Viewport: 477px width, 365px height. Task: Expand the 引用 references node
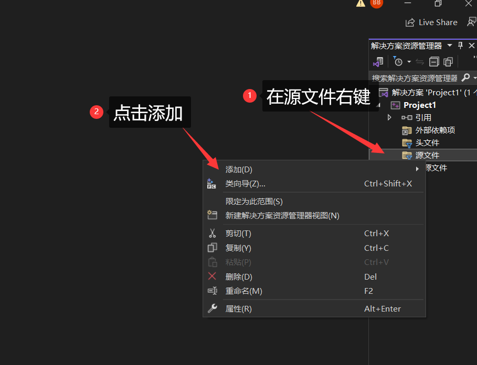click(389, 117)
